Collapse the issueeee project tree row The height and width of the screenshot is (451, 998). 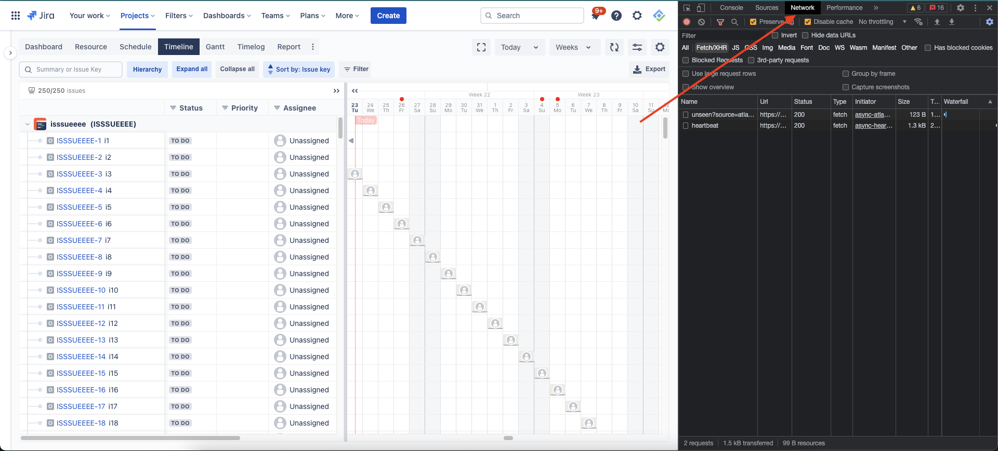27,124
